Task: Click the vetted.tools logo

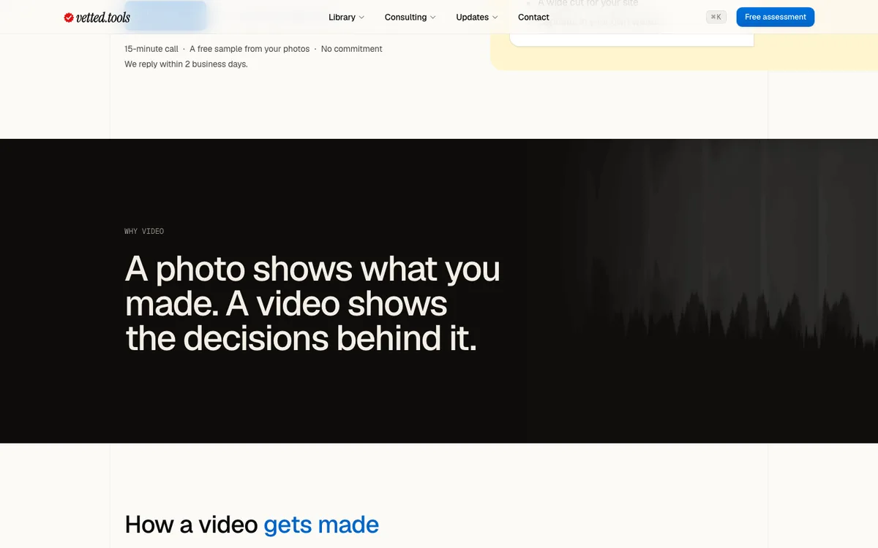Action: click(x=97, y=17)
